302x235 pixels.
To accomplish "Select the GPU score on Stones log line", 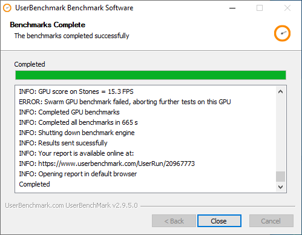I will coord(76,91).
